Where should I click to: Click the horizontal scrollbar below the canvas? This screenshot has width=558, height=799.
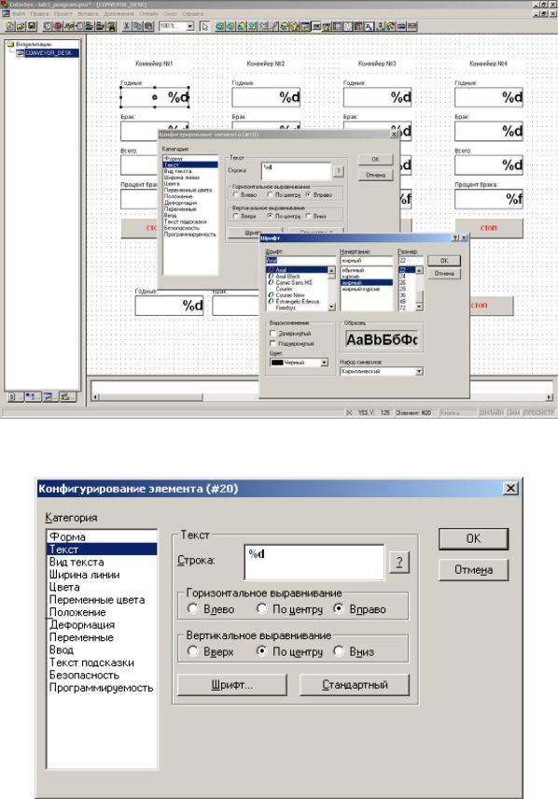(323, 397)
